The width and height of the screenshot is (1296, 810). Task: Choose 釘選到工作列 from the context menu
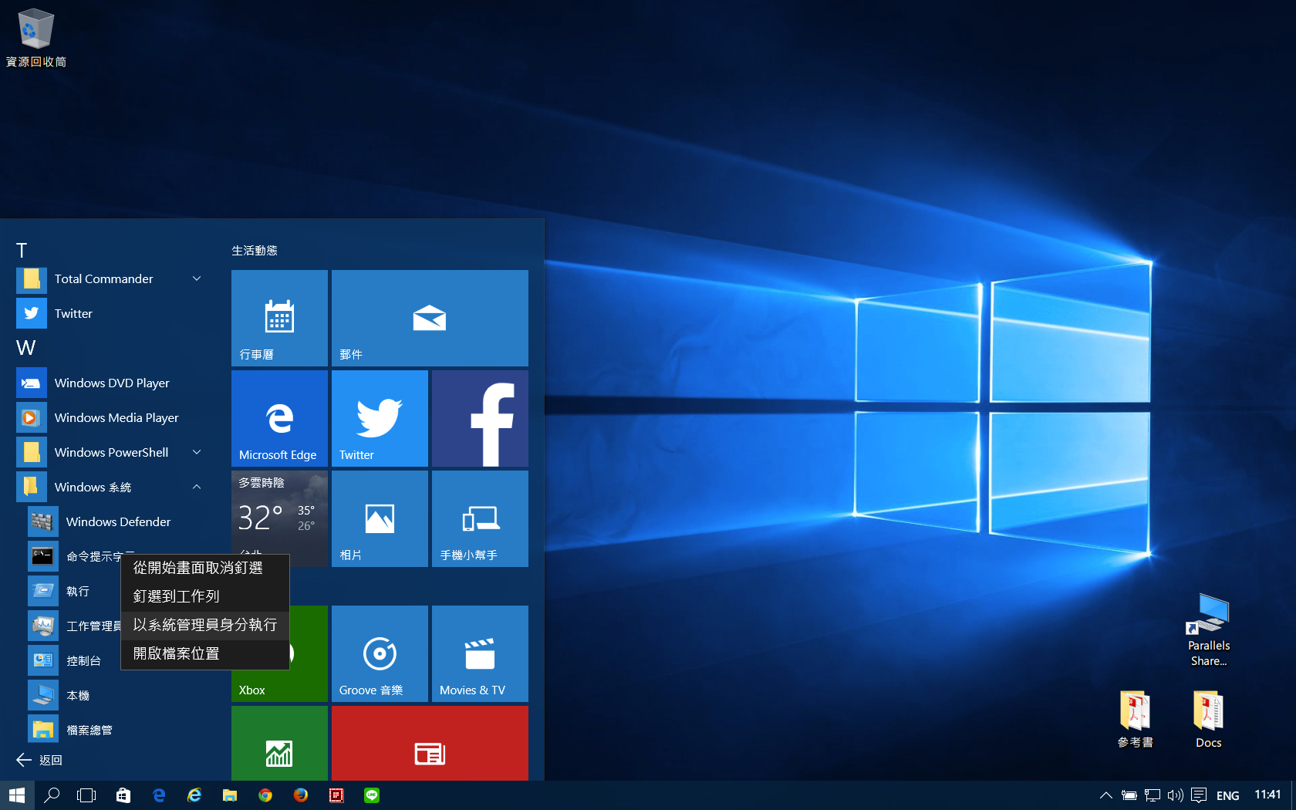204,596
